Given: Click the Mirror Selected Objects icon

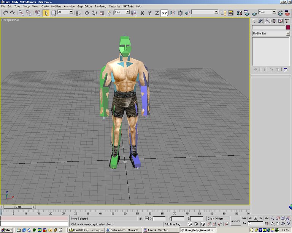Looking at the screenshot, I should pos(173,13).
